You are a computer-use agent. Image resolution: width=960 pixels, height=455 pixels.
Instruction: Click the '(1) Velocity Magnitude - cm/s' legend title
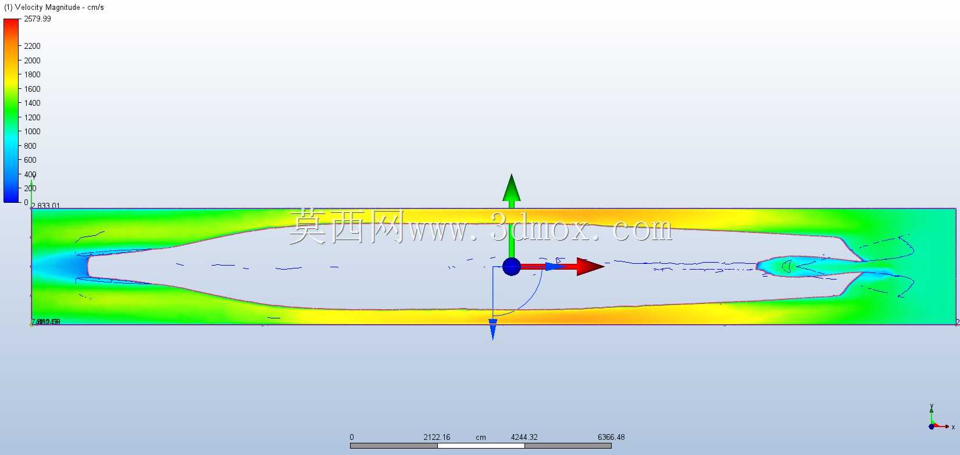pos(54,8)
